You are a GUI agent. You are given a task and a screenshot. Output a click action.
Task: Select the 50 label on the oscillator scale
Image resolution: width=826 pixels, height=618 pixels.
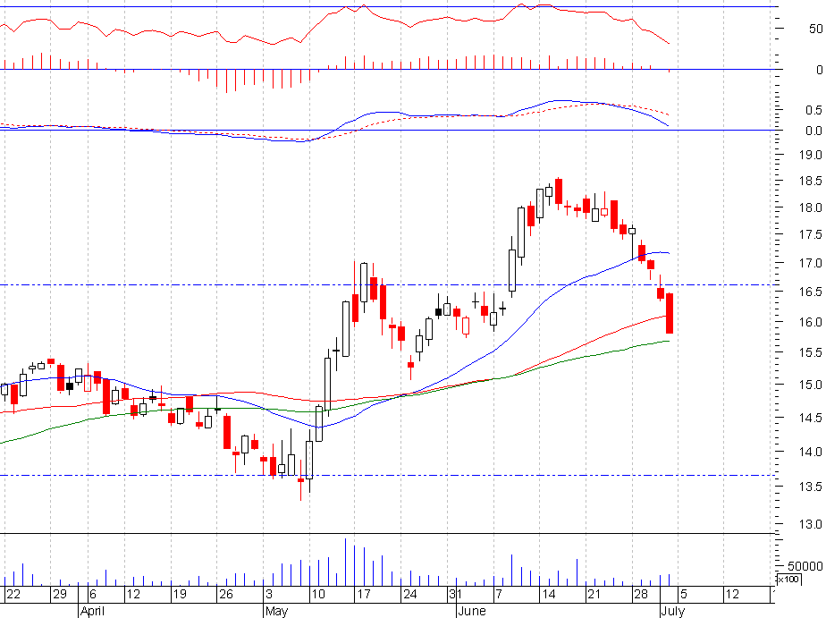coord(815,29)
